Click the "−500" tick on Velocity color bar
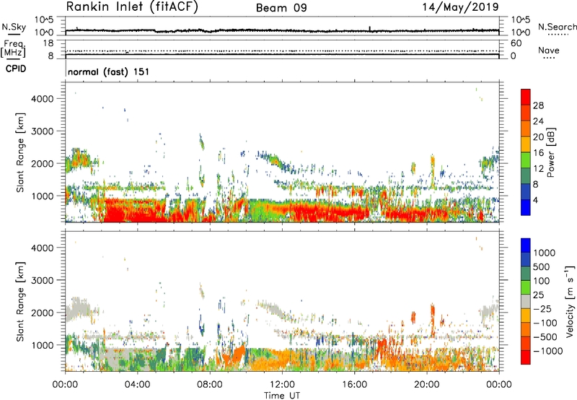This screenshot has height=400, width=577. [545, 337]
